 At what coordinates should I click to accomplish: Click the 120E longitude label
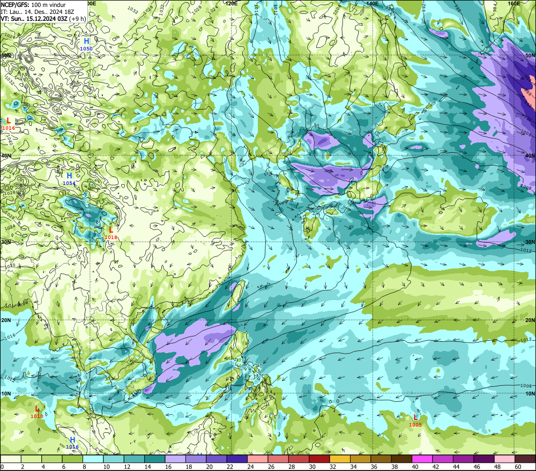[x=232, y=3]
